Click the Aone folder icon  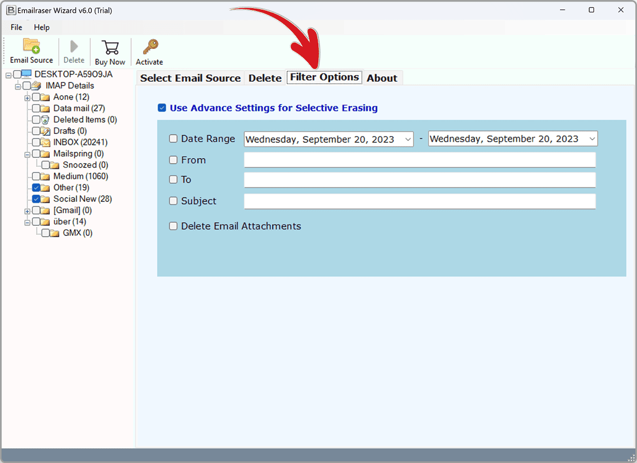(x=46, y=97)
